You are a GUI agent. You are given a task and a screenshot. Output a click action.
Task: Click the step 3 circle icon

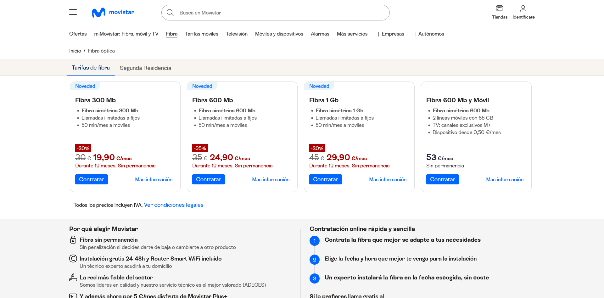315,278
